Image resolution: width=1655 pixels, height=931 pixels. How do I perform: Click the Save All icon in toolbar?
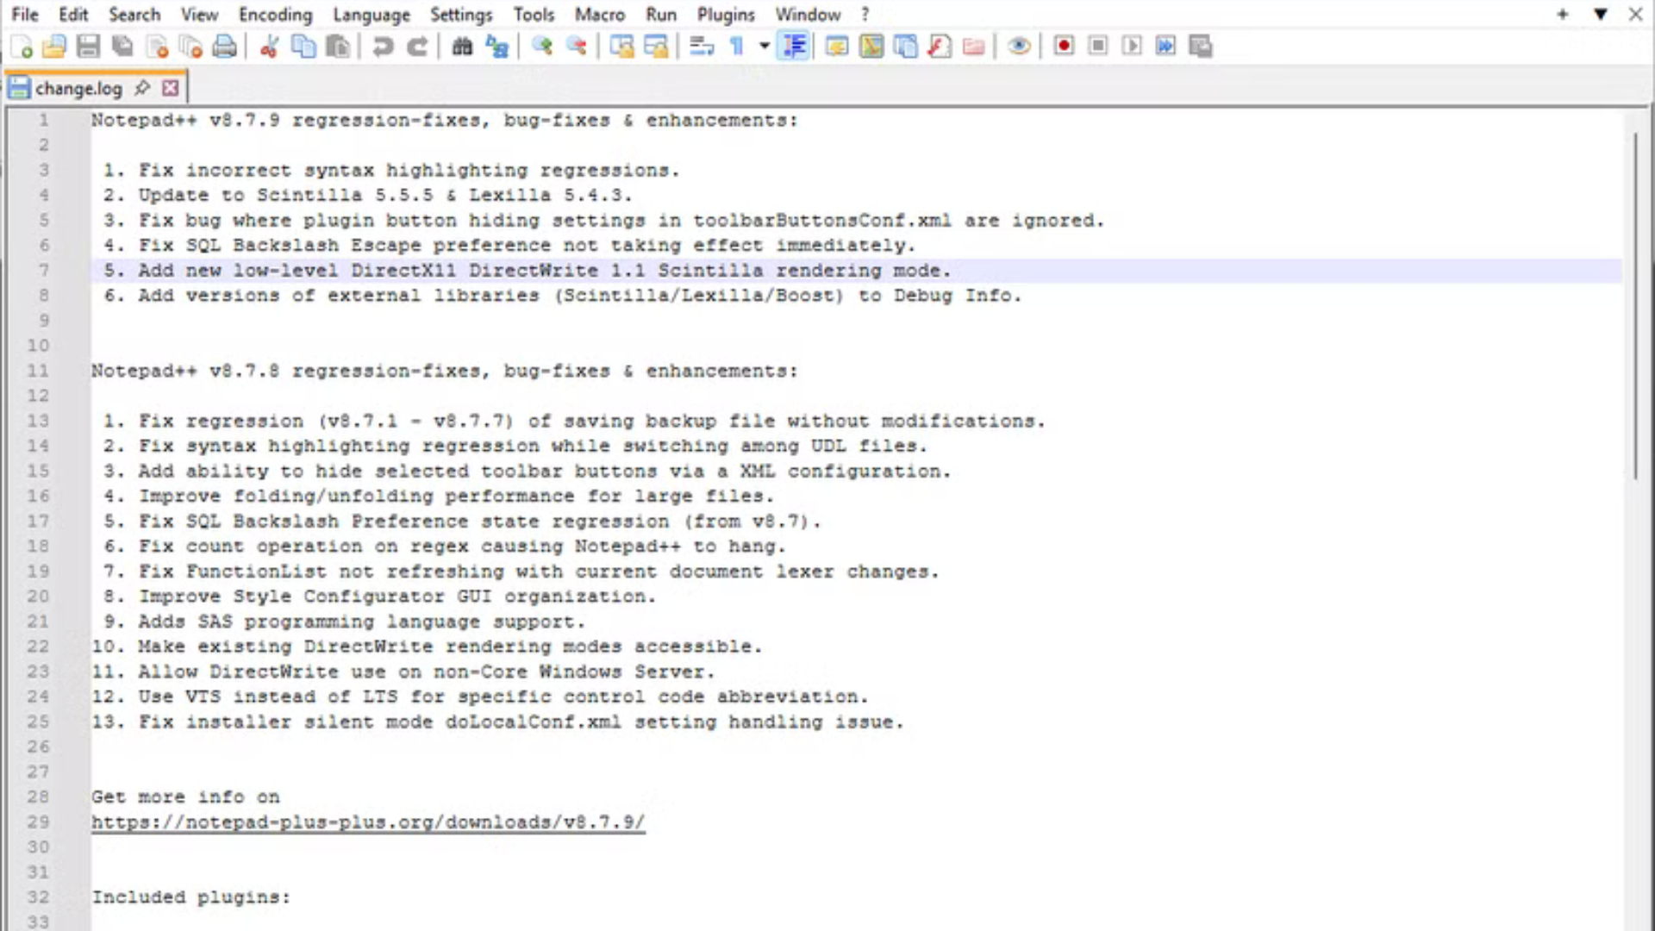click(122, 47)
